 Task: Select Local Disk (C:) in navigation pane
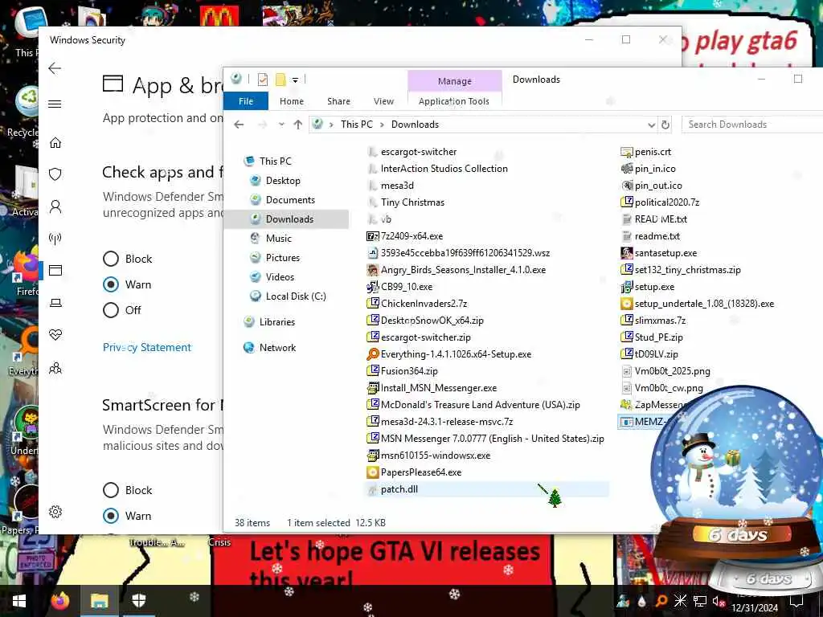coord(296,296)
